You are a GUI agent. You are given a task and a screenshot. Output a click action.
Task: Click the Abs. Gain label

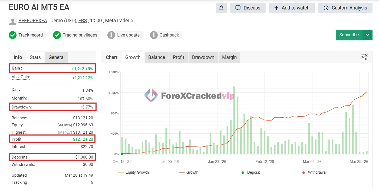21,77
